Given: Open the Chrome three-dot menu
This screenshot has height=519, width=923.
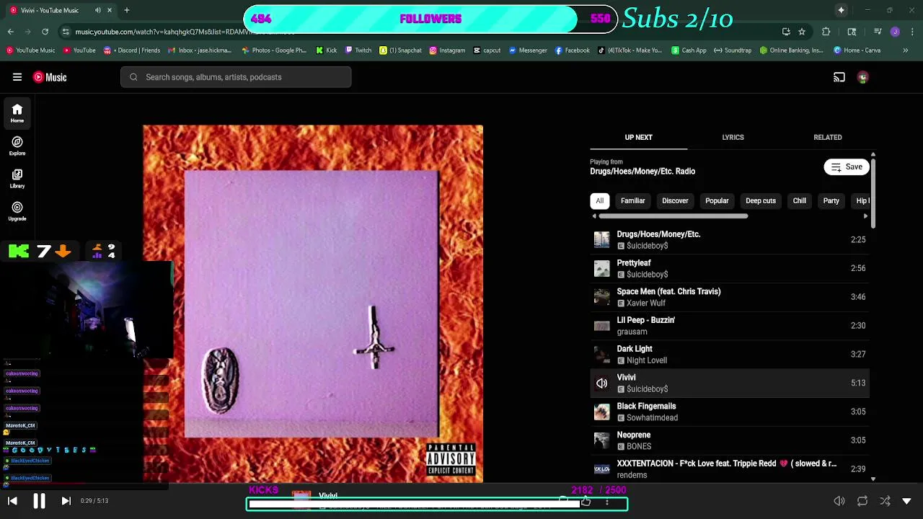Looking at the screenshot, I should pos(911,32).
